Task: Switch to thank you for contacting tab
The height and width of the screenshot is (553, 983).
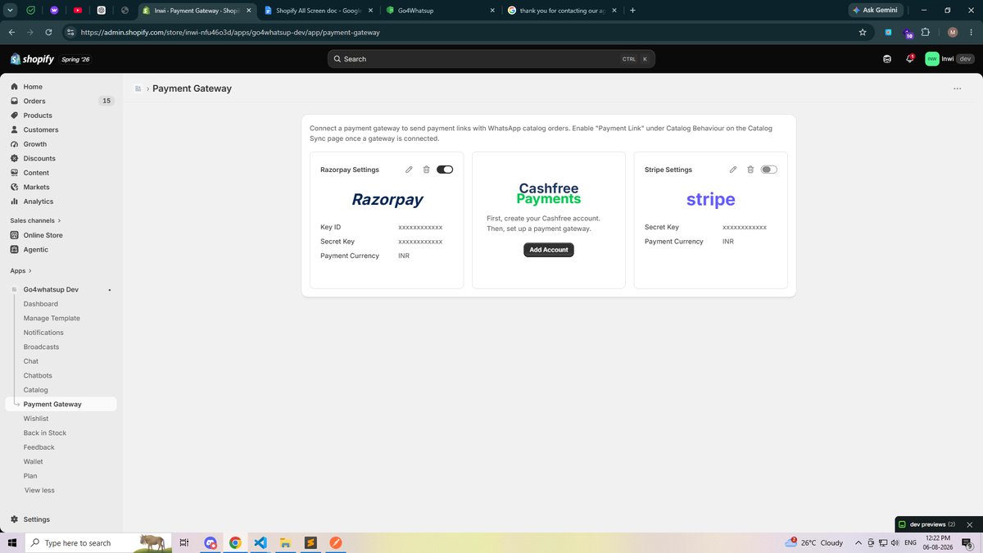Action: point(561,11)
